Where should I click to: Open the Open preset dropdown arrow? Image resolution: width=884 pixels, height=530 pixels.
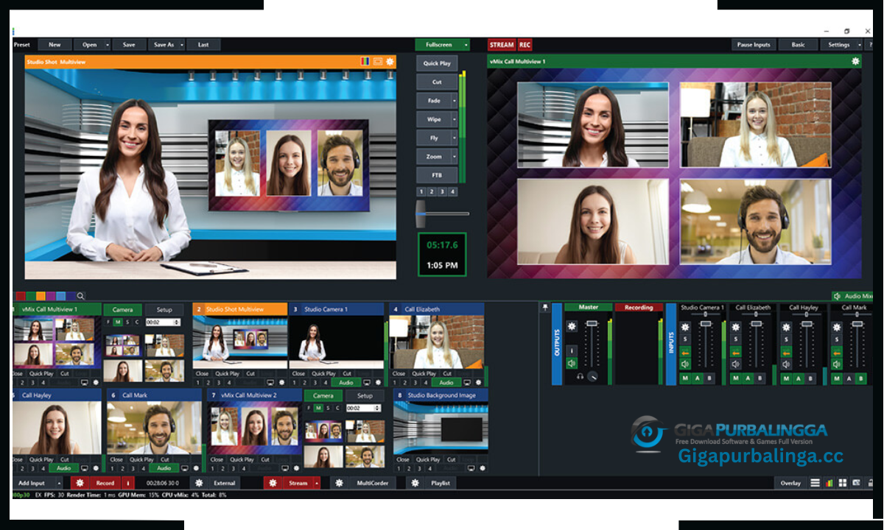pos(108,45)
